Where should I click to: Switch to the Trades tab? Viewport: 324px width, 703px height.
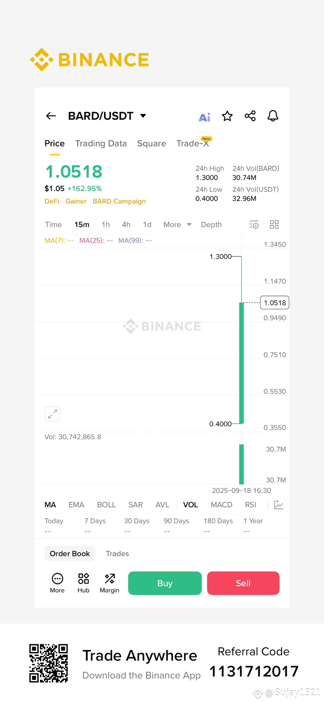[117, 554]
